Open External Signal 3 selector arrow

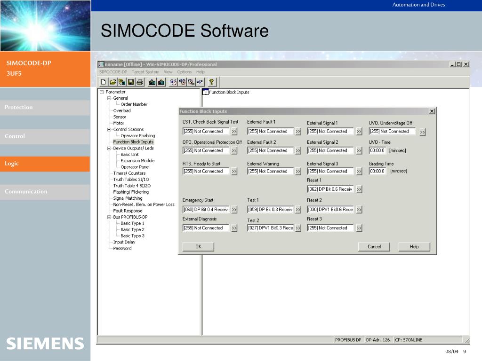(x=359, y=171)
